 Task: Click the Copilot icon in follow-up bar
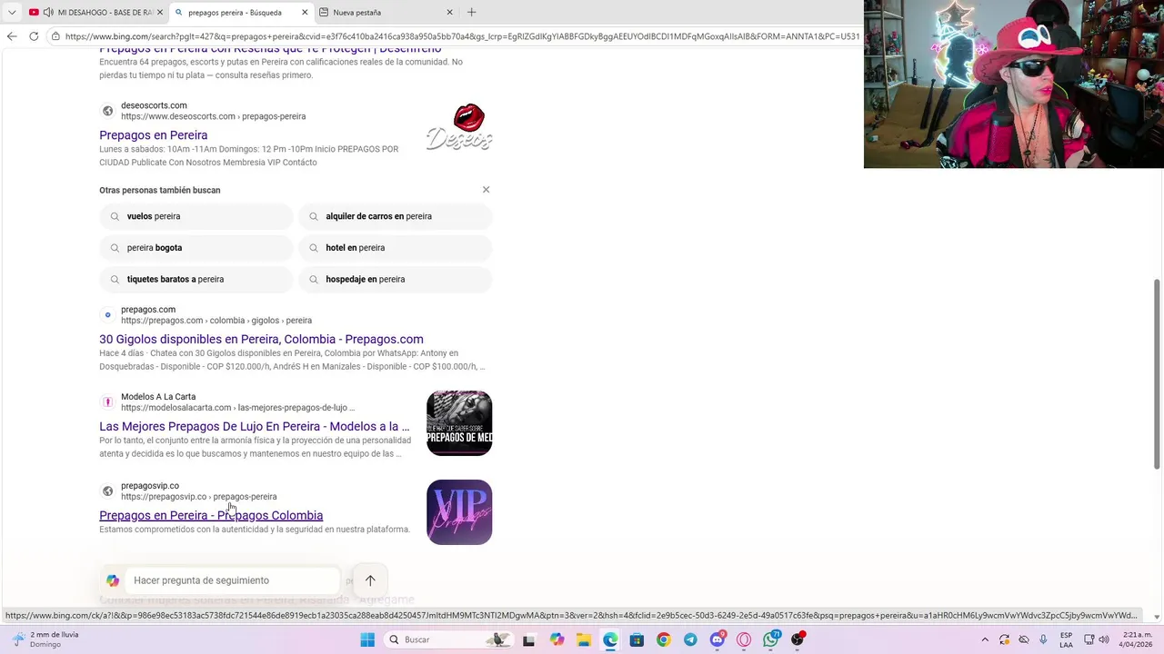pyautogui.click(x=113, y=580)
